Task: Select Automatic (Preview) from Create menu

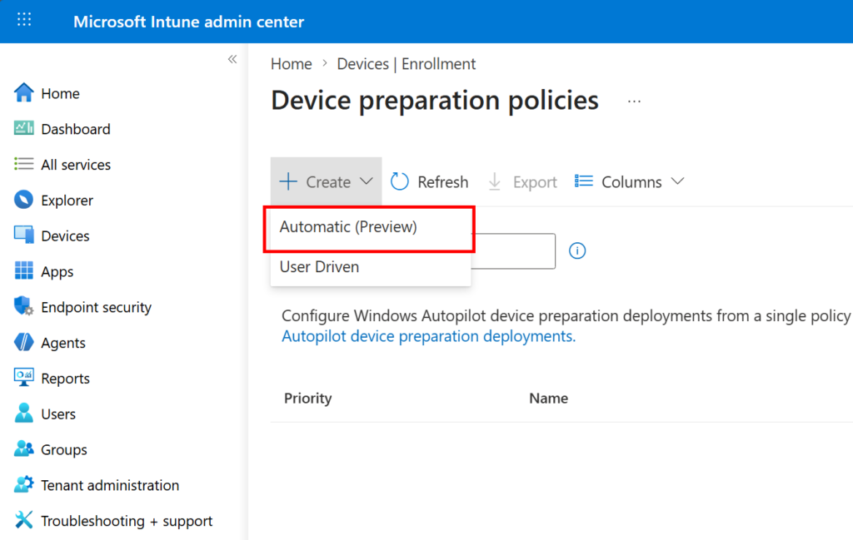Action: point(348,227)
